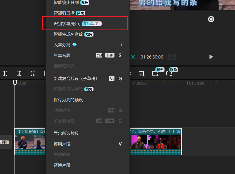Click the playhead marker on the timeline
The height and width of the screenshot is (174, 235).
click(15, 82)
